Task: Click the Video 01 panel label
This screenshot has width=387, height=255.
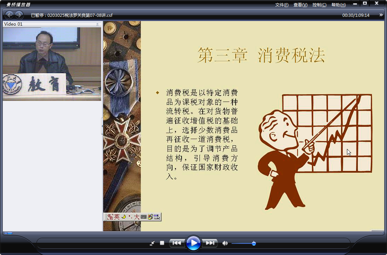Action: pos(13,24)
